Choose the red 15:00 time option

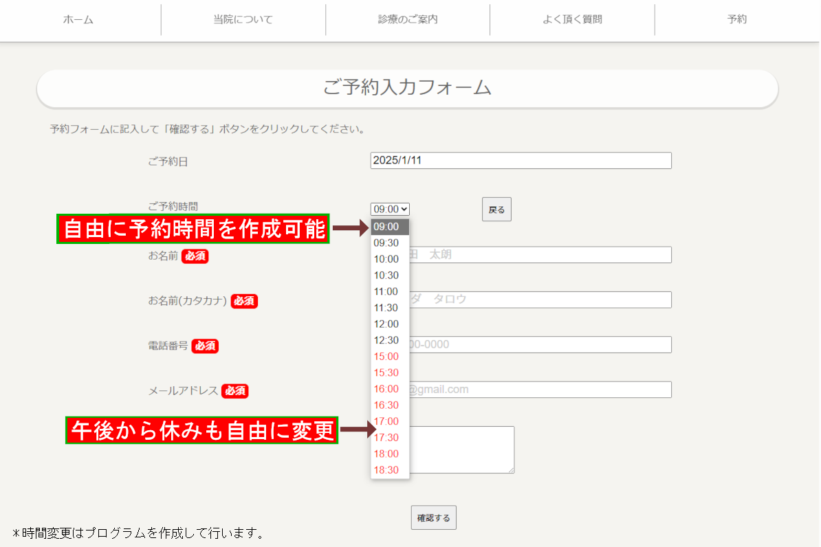point(386,357)
